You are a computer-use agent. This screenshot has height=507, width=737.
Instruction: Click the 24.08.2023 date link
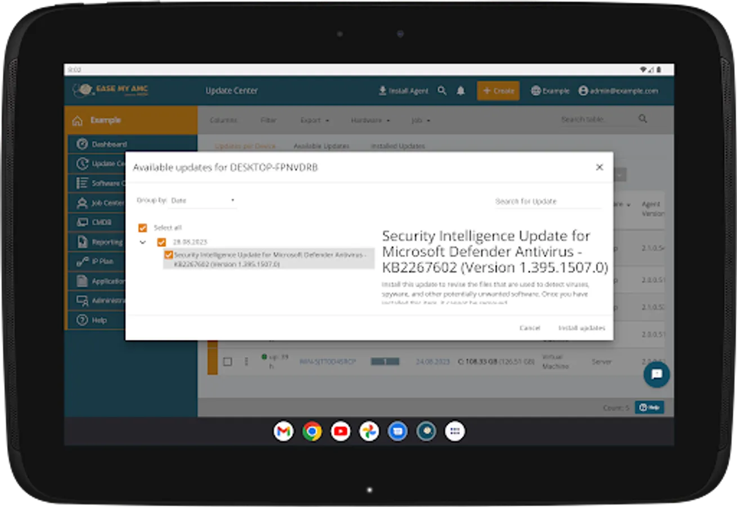click(x=432, y=362)
